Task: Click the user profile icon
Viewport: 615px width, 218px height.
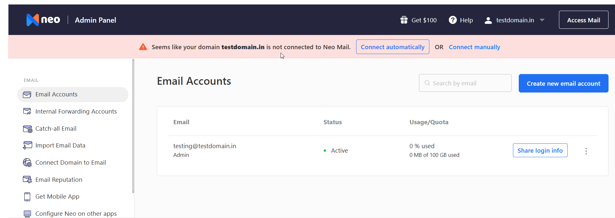Action: click(x=488, y=20)
